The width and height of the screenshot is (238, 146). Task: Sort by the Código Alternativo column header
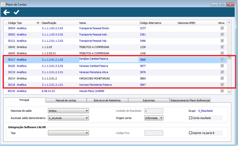[151, 23]
